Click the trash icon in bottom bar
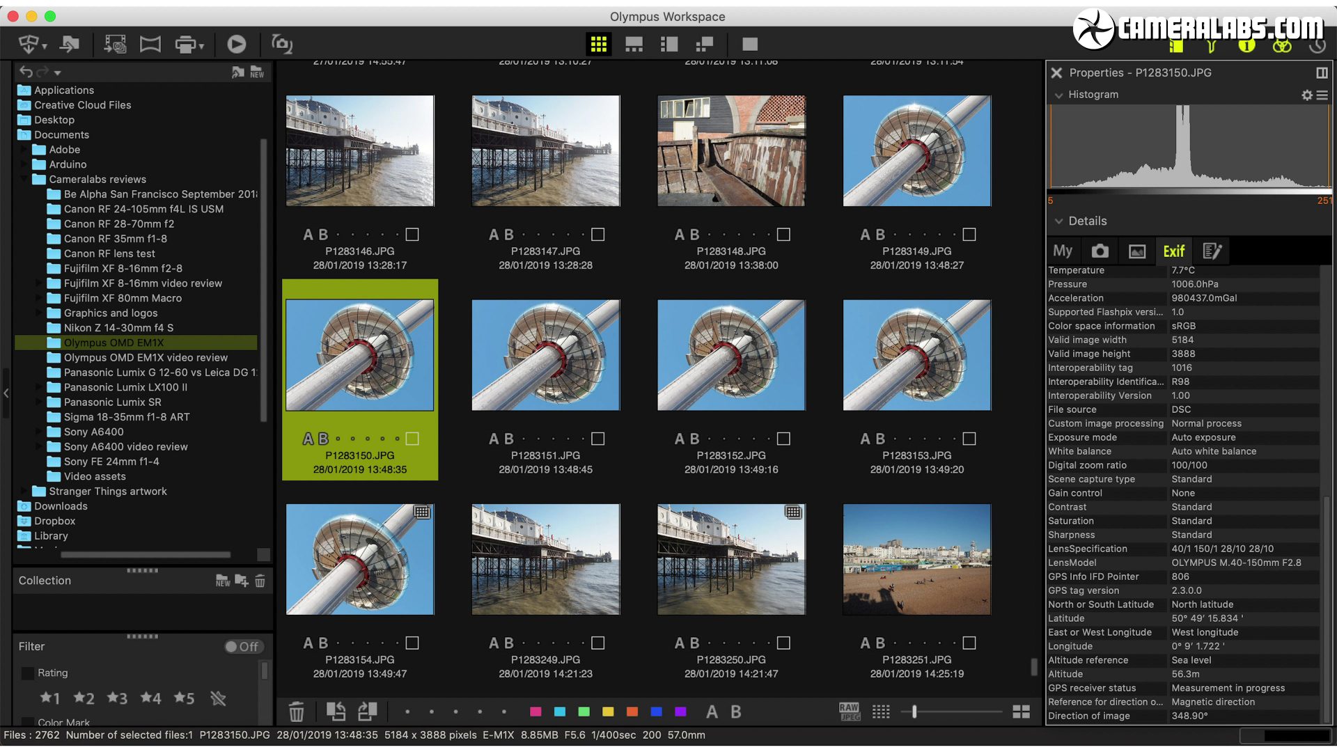This screenshot has height=752, width=1337. tap(297, 712)
